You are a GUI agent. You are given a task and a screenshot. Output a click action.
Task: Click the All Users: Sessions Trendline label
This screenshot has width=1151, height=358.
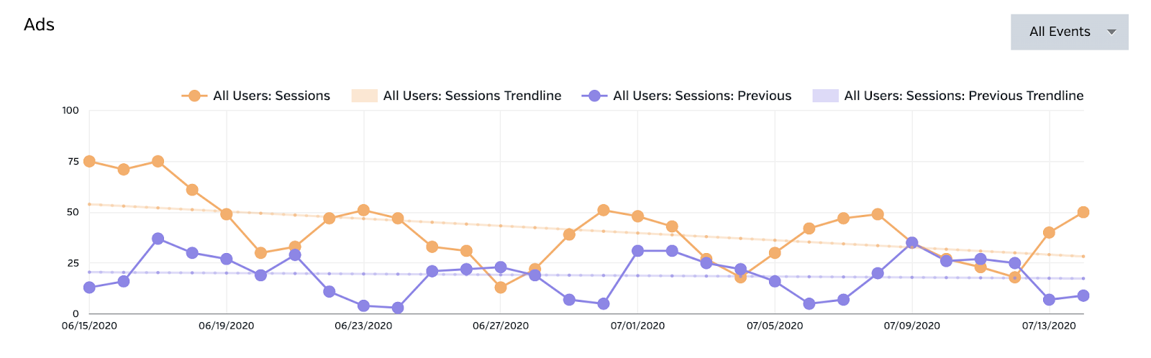[472, 96]
